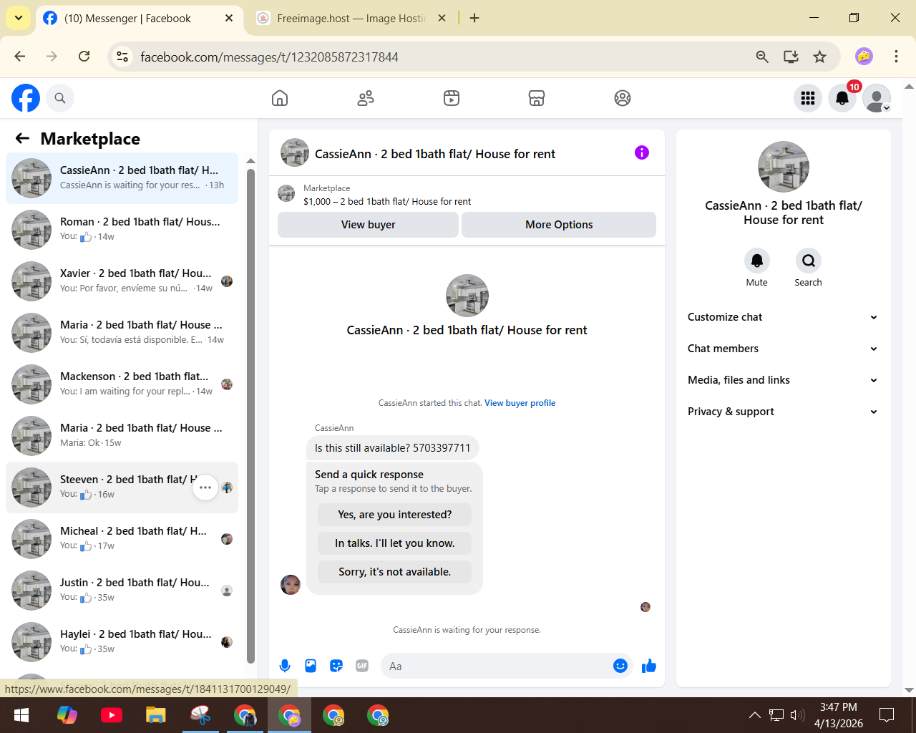Open Haylei conversation in list

(x=122, y=642)
